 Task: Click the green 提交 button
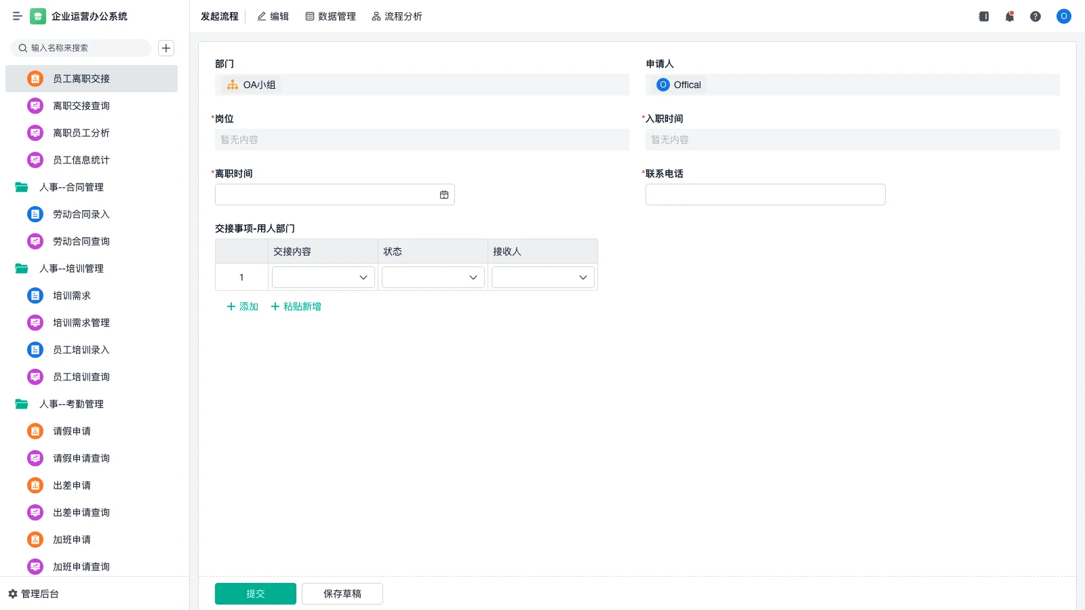pos(256,594)
